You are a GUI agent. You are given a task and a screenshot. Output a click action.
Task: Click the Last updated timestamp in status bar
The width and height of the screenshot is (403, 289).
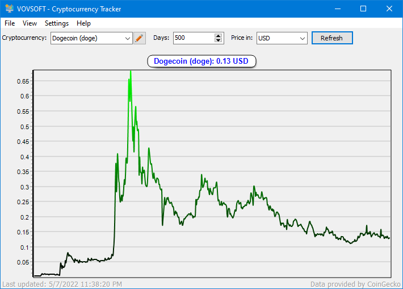click(x=62, y=284)
